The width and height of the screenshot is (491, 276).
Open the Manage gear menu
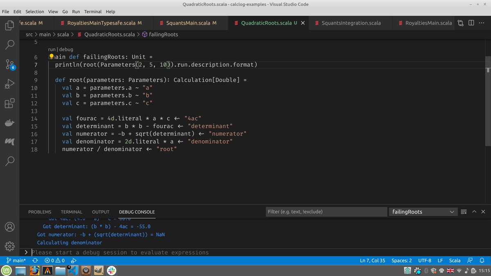coord(9,246)
